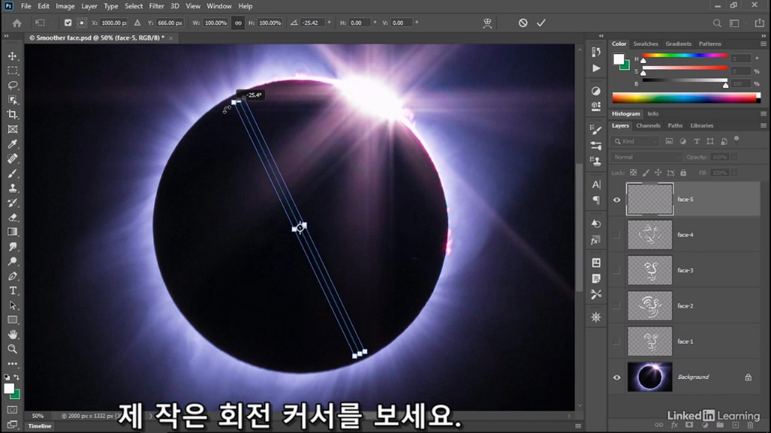Open the Opacity dropdown arrow
771x433 pixels.
point(734,157)
